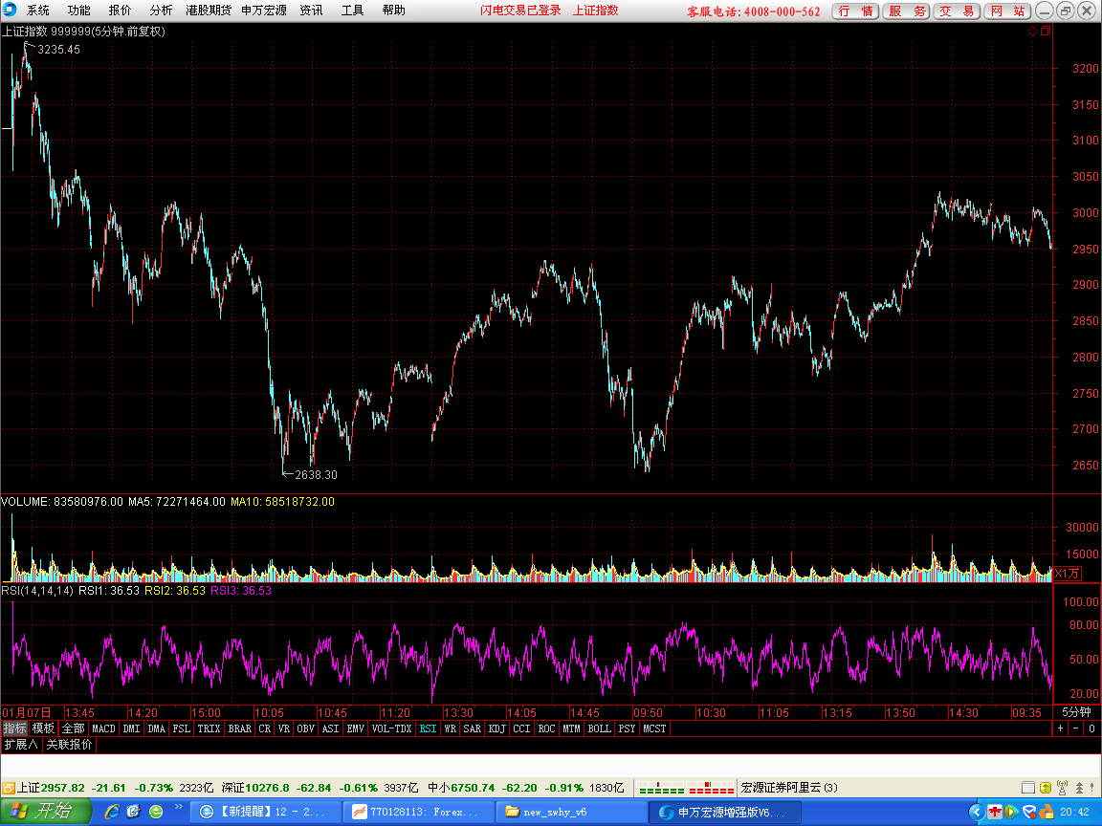Select the 模板 tab
The width and height of the screenshot is (1102, 826).
(x=43, y=728)
